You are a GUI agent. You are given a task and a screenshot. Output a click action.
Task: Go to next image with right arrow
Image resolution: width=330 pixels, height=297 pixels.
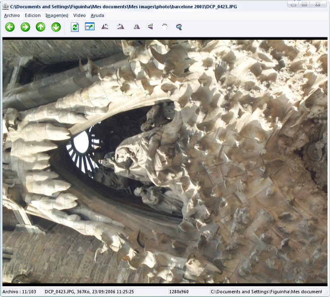point(25,27)
